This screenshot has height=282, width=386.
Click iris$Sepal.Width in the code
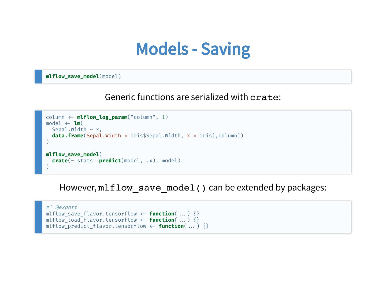coord(155,136)
